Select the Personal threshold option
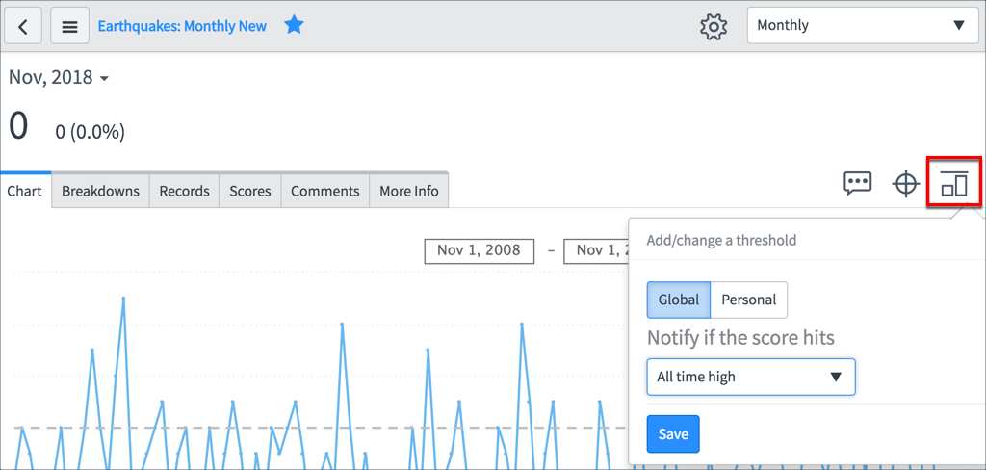This screenshot has height=470, width=986. pyautogui.click(x=748, y=300)
